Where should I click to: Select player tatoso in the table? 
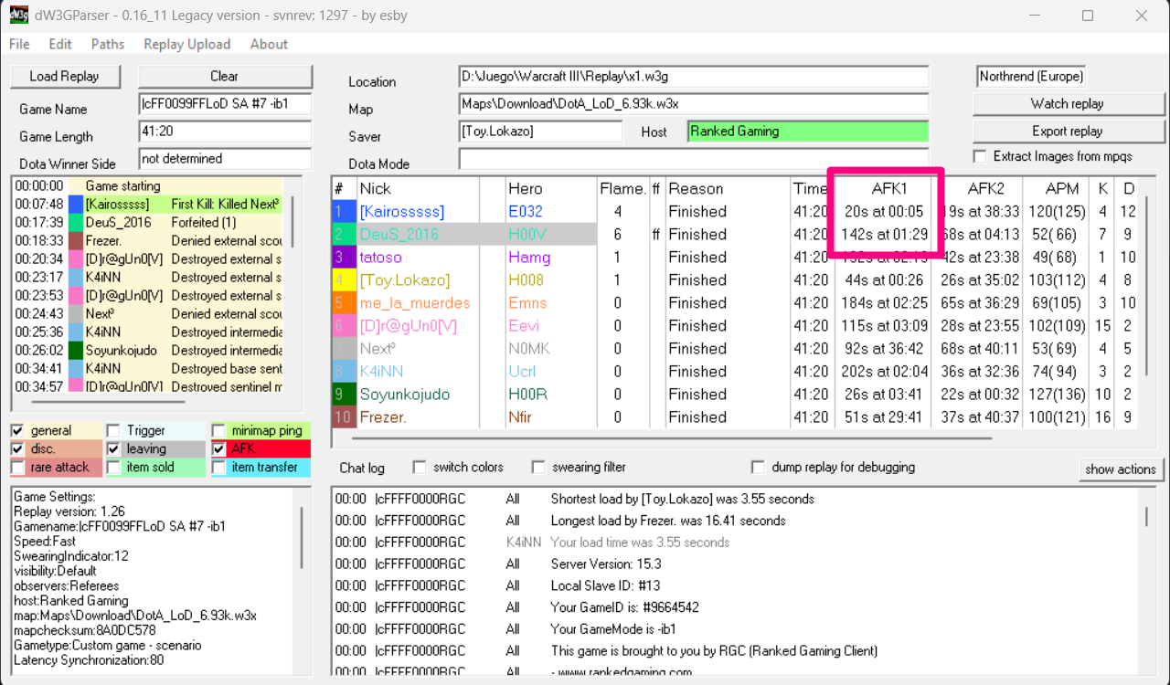click(x=380, y=258)
